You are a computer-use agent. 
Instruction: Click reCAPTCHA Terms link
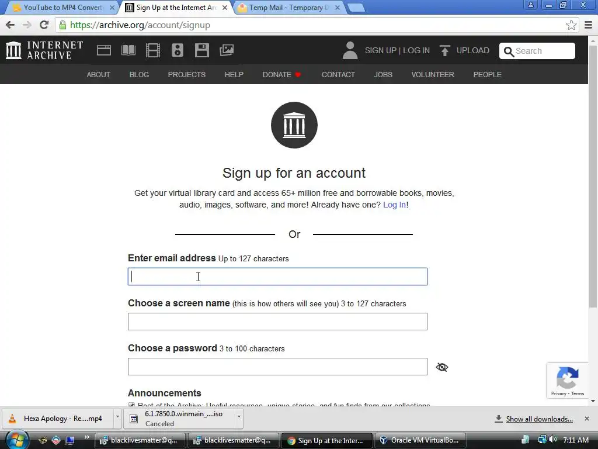[x=578, y=393]
